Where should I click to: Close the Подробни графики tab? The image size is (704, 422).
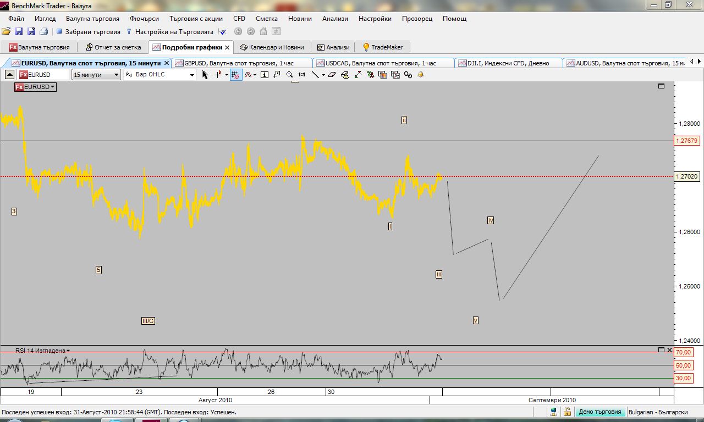[227, 47]
